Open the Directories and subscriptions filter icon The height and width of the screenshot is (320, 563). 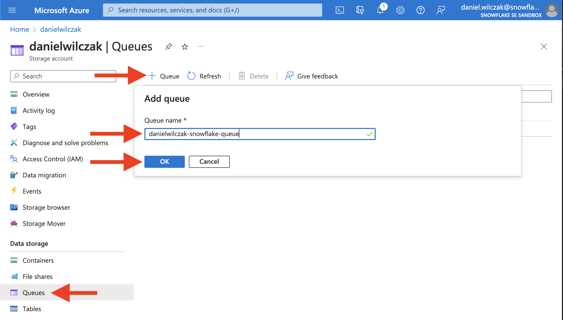360,10
